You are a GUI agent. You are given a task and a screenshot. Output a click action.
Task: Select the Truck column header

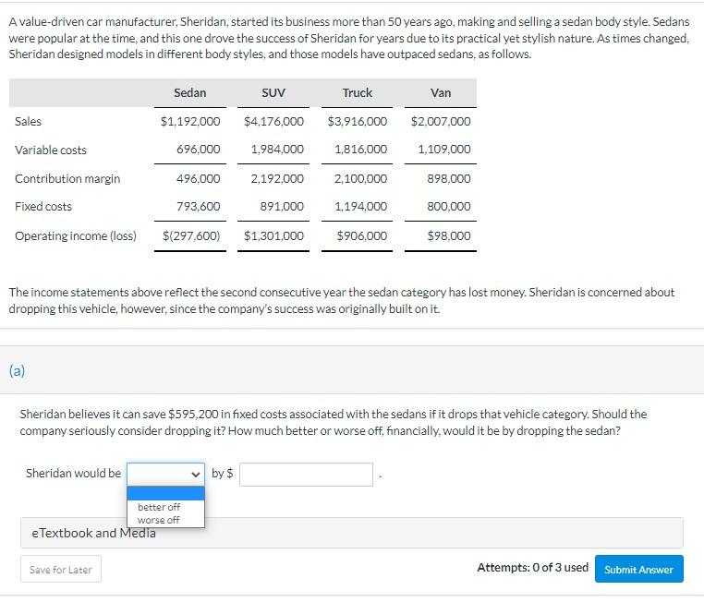[357, 93]
